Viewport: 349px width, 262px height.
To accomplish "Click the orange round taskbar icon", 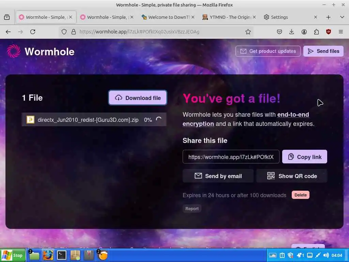I will pos(103,255).
